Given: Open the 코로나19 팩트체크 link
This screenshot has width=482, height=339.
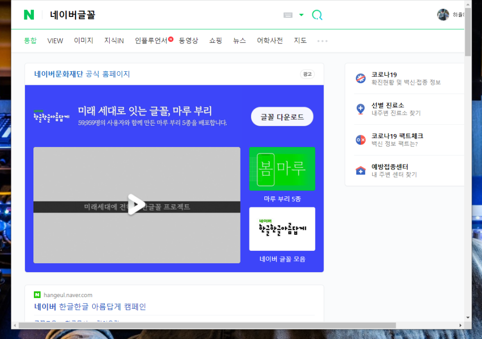Looking at the screenshot, I should [x=397, y=140].
